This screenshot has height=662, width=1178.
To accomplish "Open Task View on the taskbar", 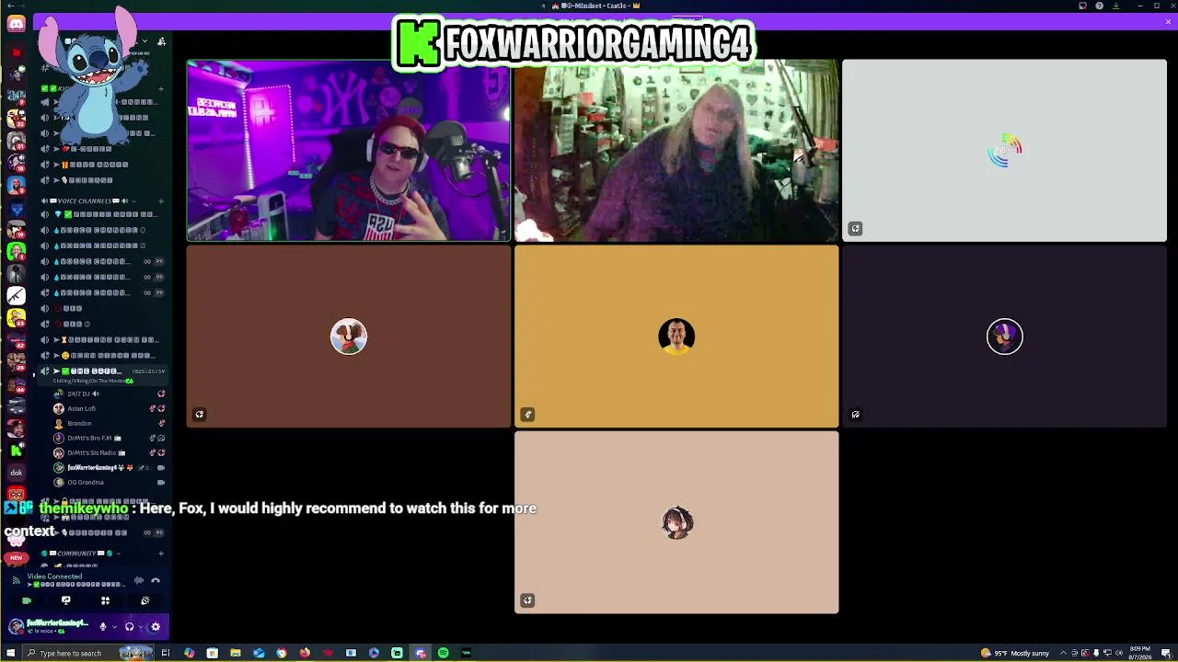I will pyautogui.click(x=166, y=653).
